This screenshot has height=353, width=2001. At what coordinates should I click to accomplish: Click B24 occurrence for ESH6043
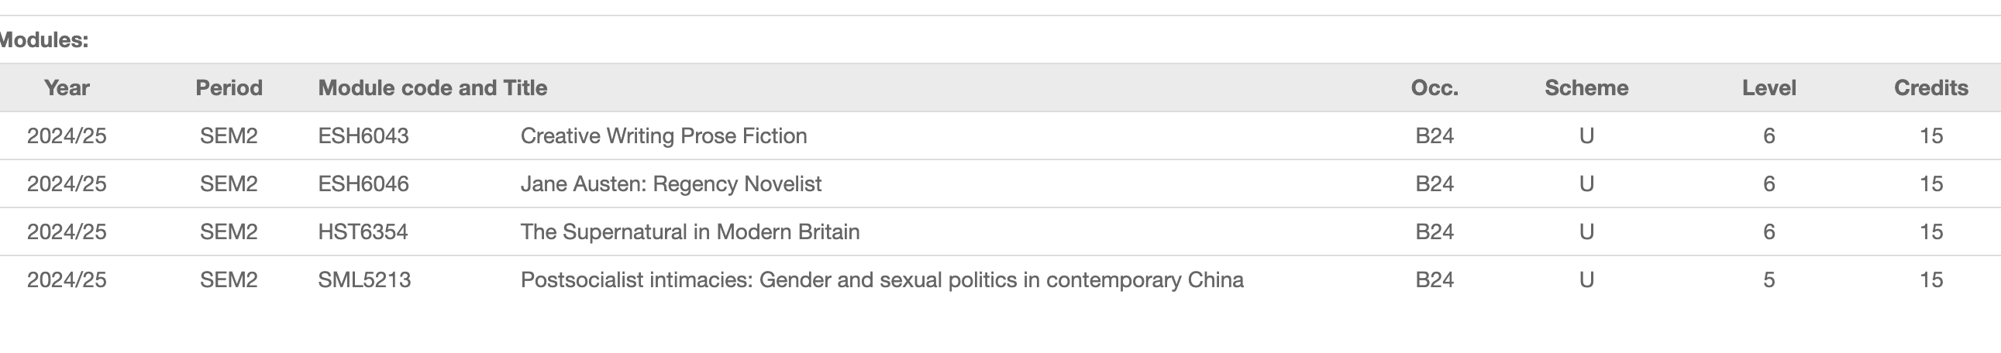1434,135
